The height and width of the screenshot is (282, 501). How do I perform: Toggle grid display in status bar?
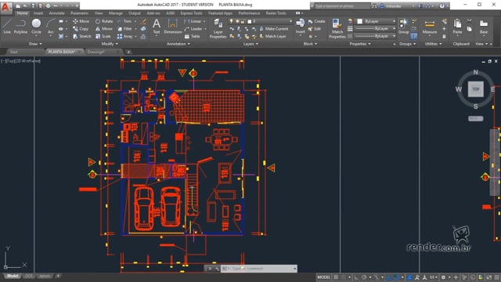point(336,277)
